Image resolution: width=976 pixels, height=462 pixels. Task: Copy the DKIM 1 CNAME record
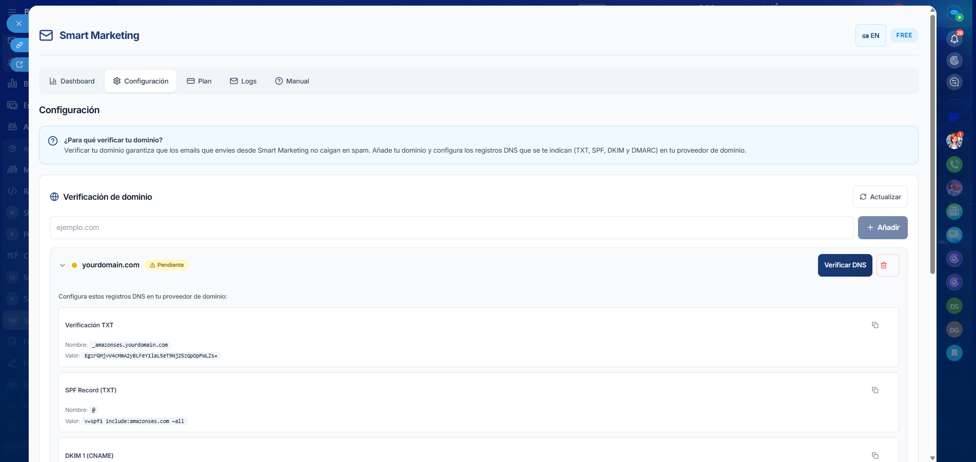(875, 455)
